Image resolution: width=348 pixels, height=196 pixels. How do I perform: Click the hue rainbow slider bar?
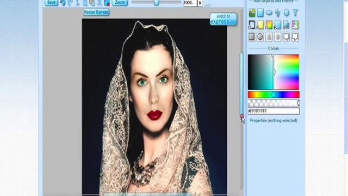coord(274,95)
